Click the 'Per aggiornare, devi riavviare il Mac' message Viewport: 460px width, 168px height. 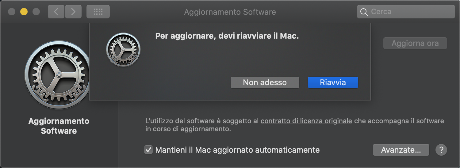pos(227,36)
